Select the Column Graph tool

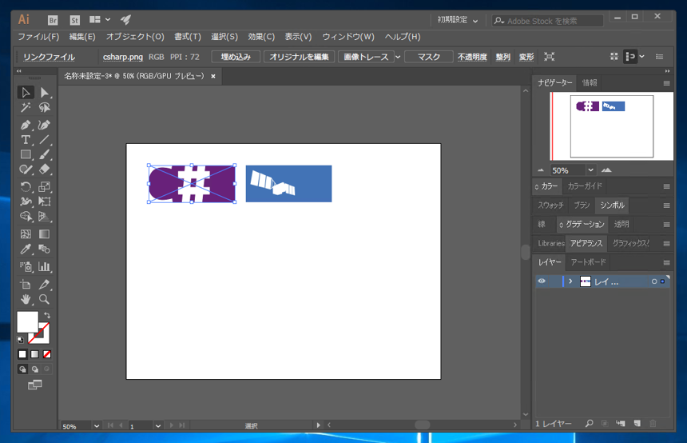pyautogui.click(x=44, y=266)
